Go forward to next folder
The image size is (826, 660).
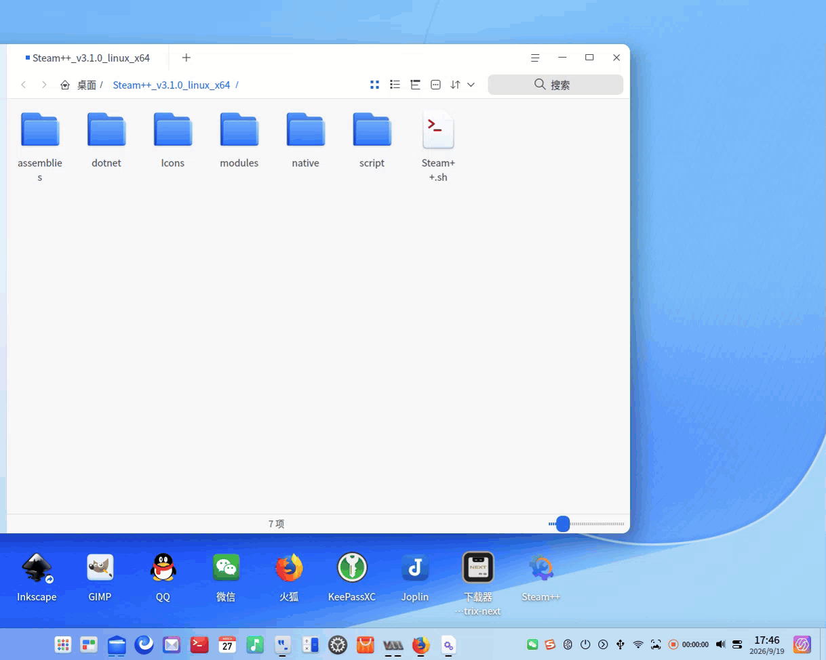click(44, 85)
